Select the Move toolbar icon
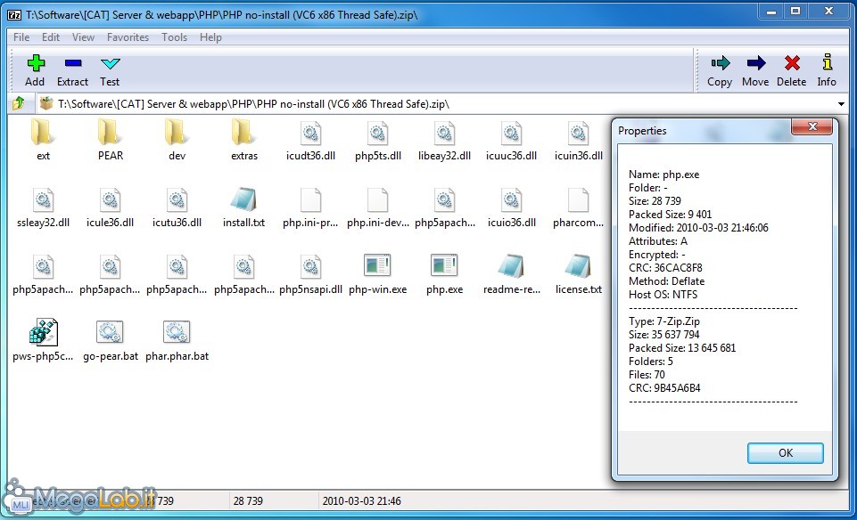 [x=755, y=70]
